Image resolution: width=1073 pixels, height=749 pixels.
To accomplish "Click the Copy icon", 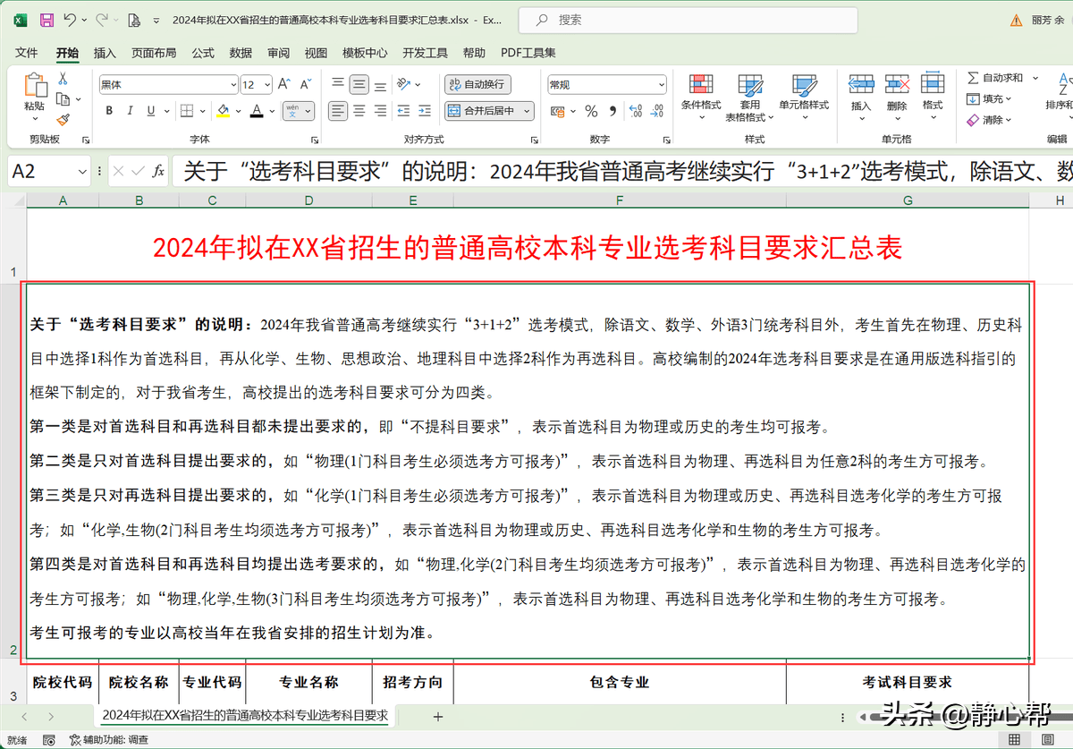I will pos(63,98).
